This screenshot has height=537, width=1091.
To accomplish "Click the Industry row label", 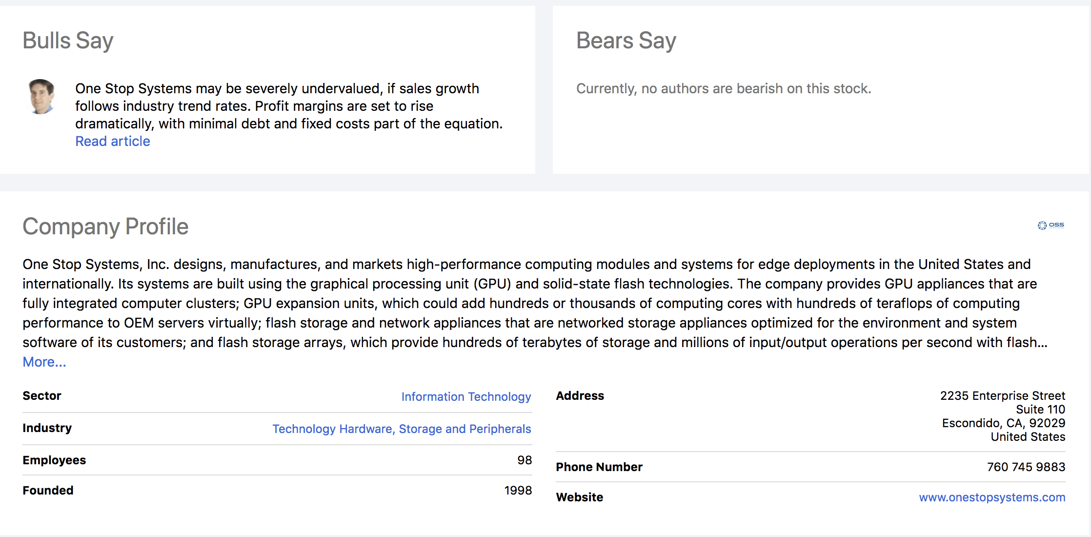I will coord(47,428).
